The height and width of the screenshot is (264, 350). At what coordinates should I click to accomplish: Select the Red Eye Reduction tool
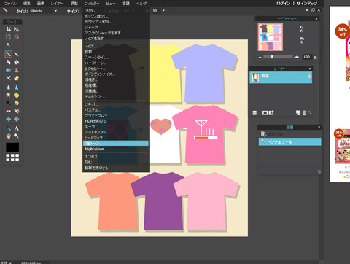pos(9,111)
